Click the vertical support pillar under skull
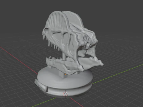143x107 pixels. click(x=64, y=56)
